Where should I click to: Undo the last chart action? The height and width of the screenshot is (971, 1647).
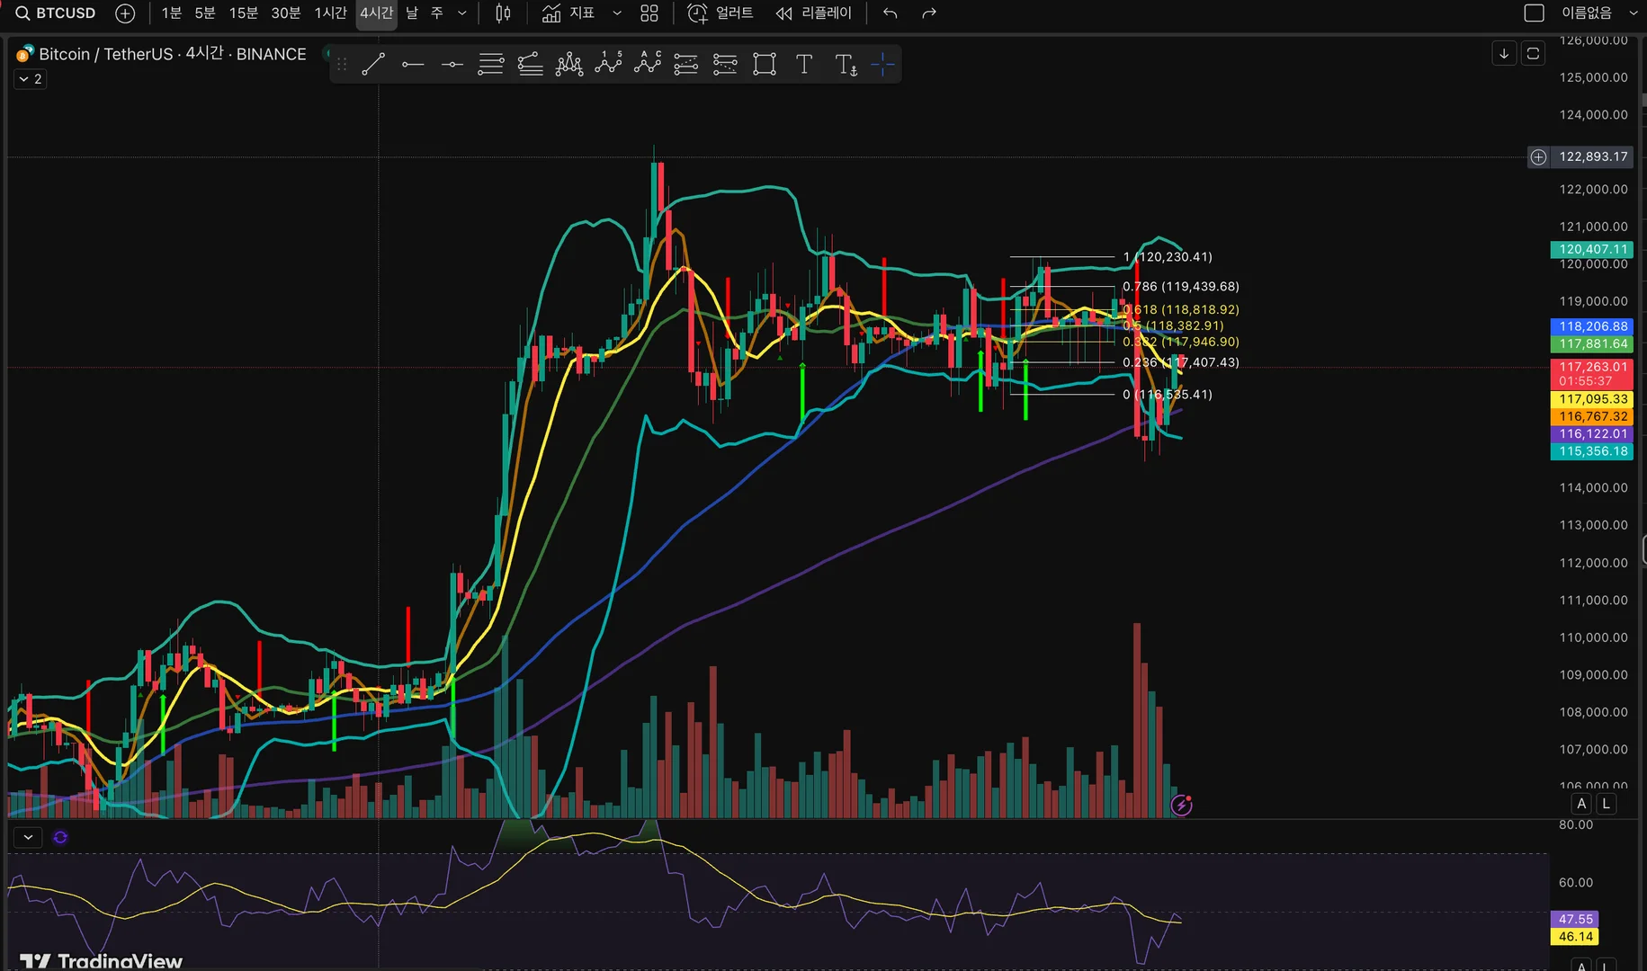[x=891, y=13]
